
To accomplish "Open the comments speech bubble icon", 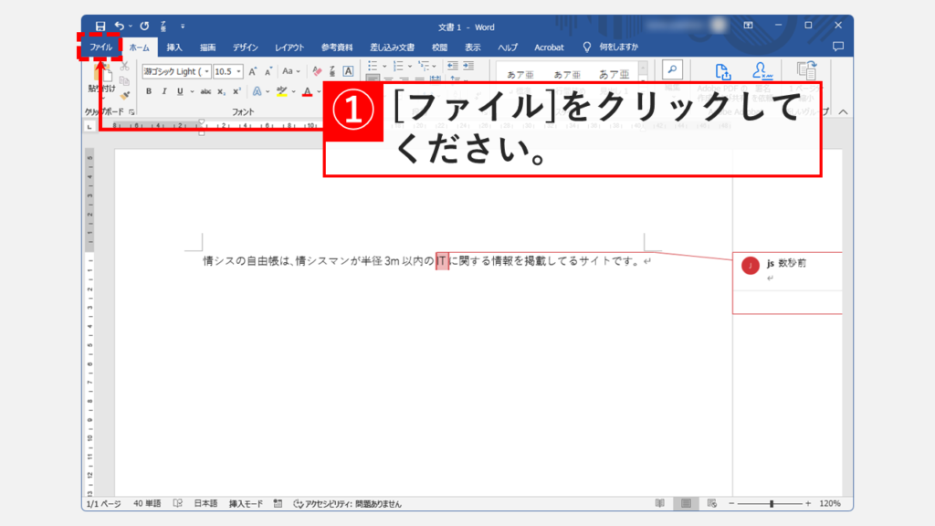I will click(x=838, y=47).
